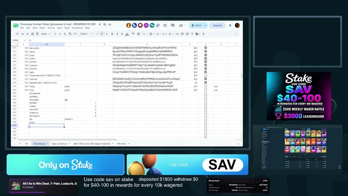Collapse the toolbar with the chevron

coord(236,34)
